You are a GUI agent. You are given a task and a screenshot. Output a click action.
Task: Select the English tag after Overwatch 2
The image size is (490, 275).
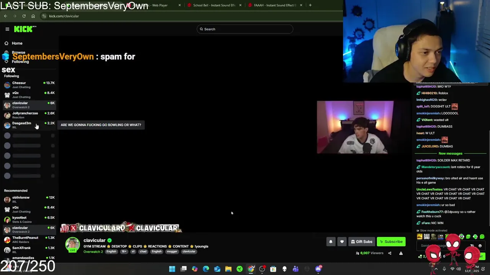[111, 252]
